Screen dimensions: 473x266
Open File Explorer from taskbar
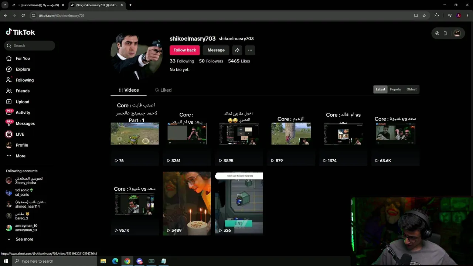(x=103, y=261)
